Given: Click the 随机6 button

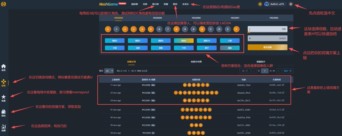Looking at the screenshot, I should click(161, 41).
